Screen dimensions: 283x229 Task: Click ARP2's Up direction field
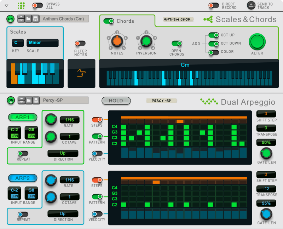(63, 214)
